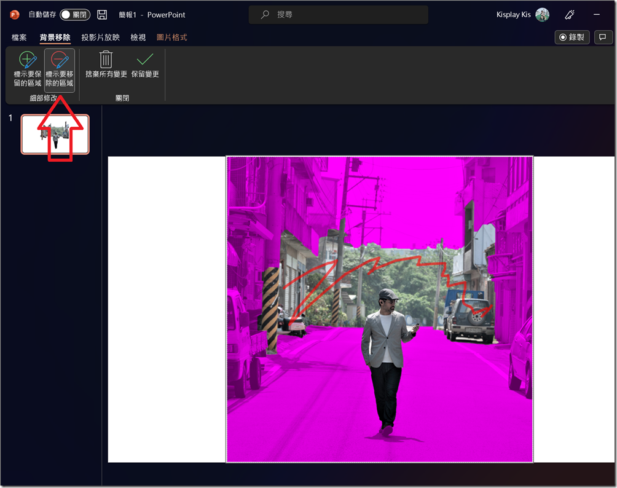
Task: Click the Kisplay Kis profile picture
Action: [x=543, y=14]
